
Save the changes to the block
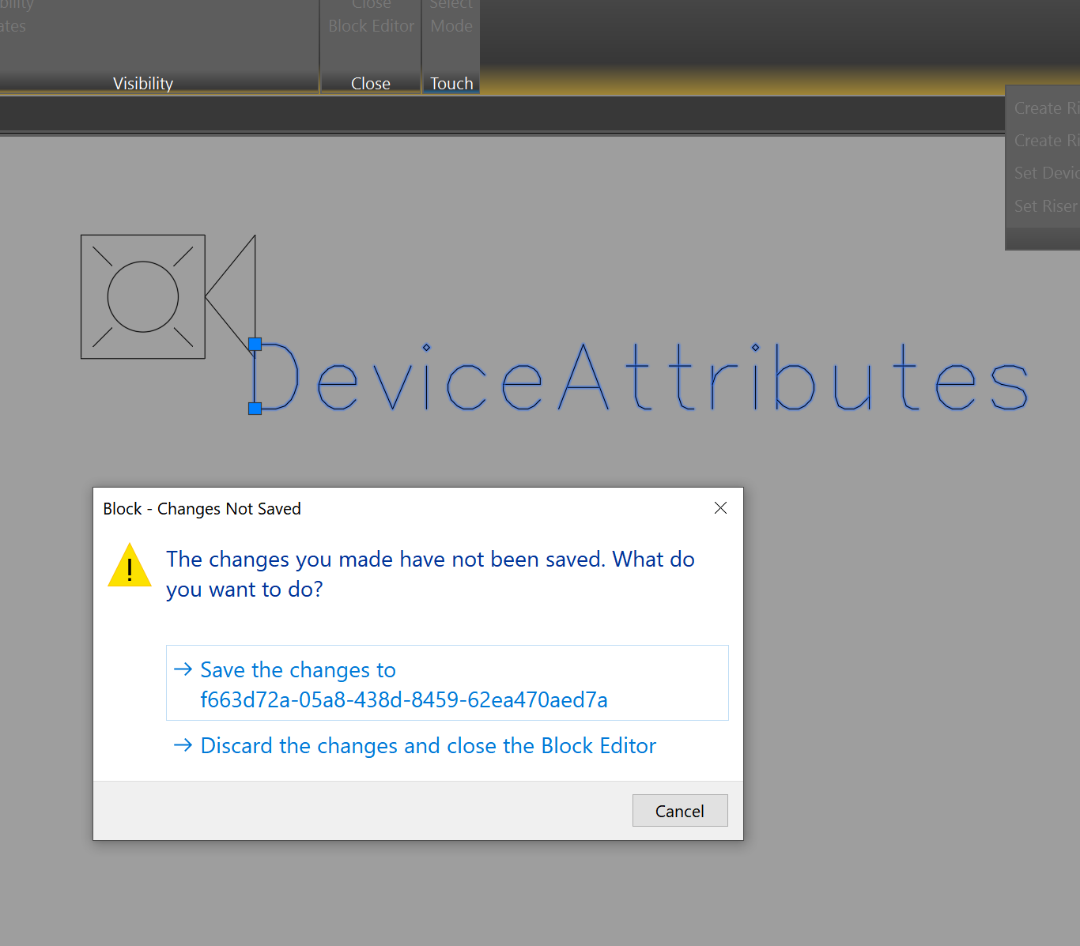pyautogui.click(x=447, y=683)
